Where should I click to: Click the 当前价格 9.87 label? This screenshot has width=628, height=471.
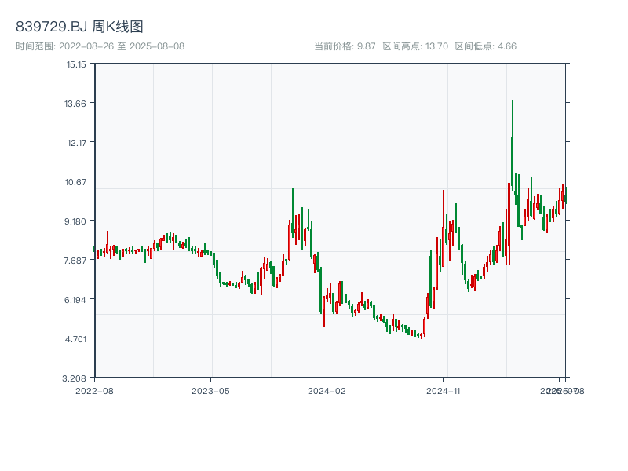(345, 46)
